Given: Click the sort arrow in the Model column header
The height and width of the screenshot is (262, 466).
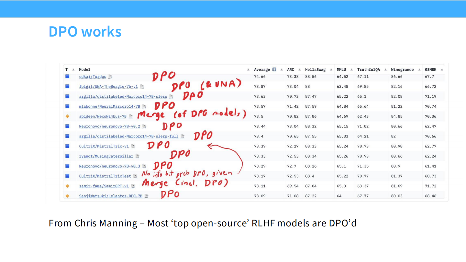Looking at the screenshot, I should click(248, 70).
